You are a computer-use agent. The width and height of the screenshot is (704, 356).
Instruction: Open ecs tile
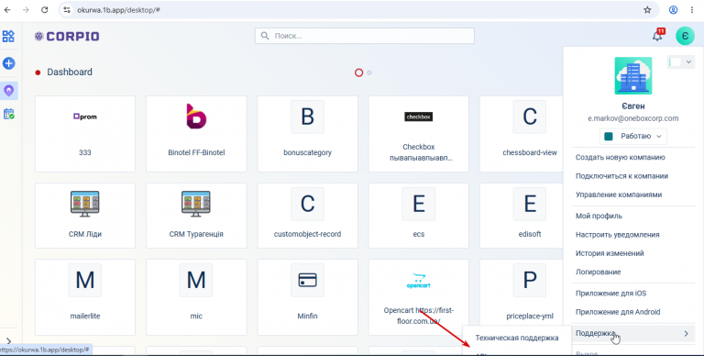click(x=418, y=216)
